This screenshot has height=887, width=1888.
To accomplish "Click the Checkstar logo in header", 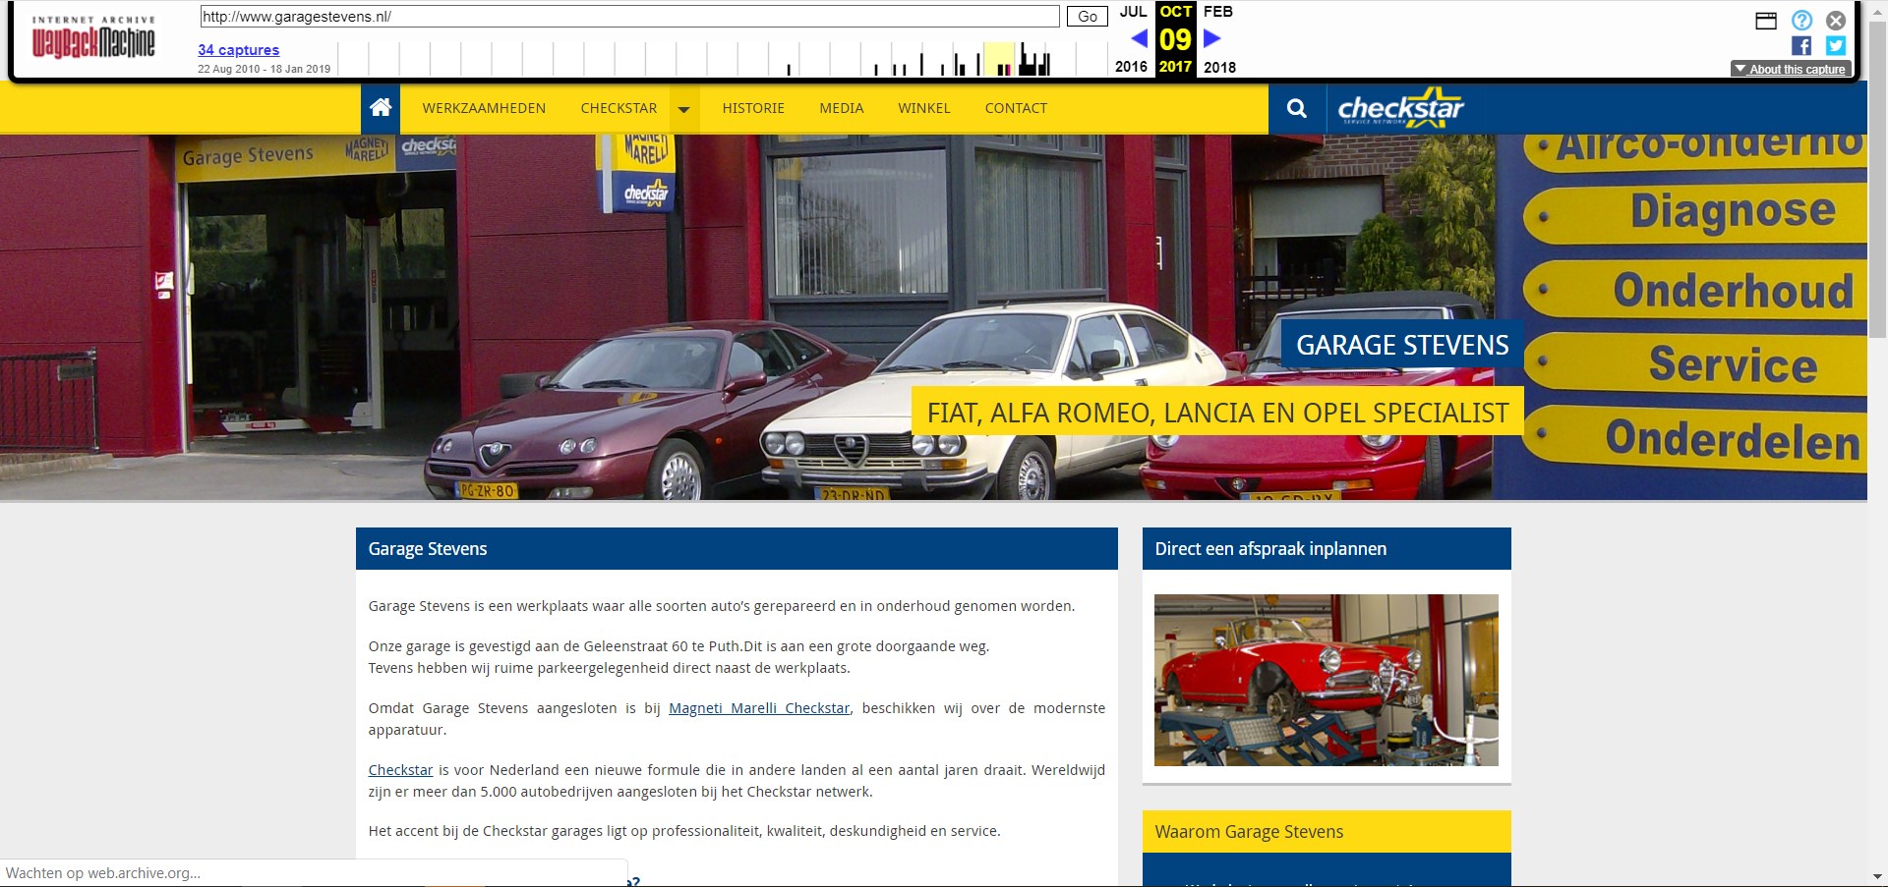I will click(x=1400, y=108).
